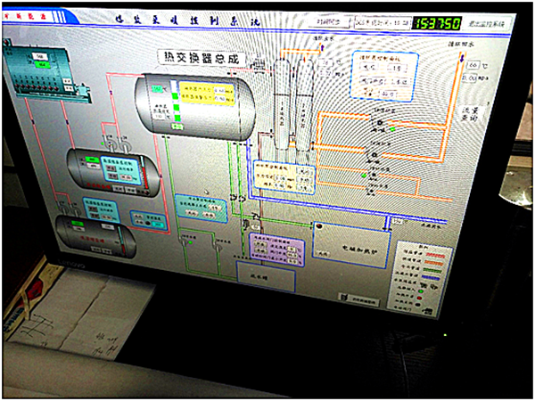Select the 热交换器总成 title label
Screen dimensions: 535x401
(x=200, y=58)
